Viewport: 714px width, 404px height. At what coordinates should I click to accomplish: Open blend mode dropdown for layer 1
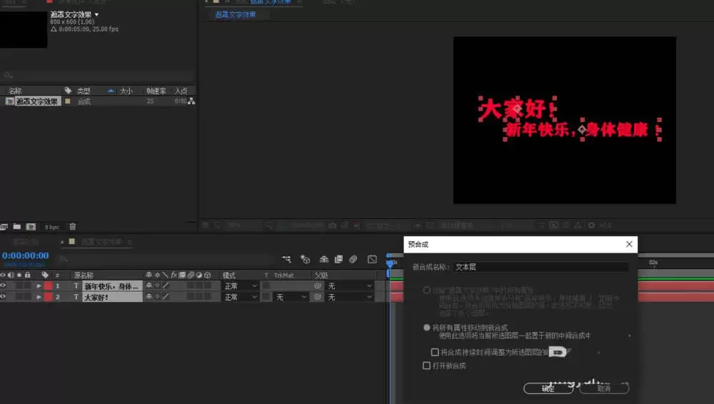point(240,286)
